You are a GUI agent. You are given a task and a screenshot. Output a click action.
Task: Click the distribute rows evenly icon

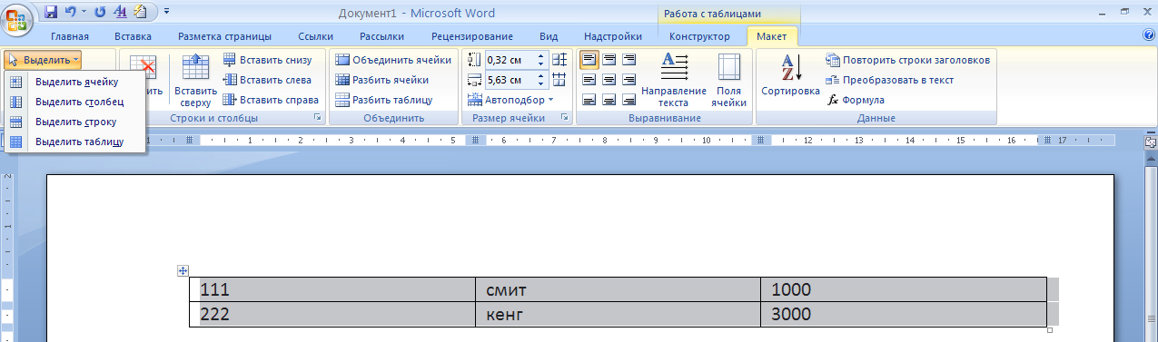(x=559, y=60)
